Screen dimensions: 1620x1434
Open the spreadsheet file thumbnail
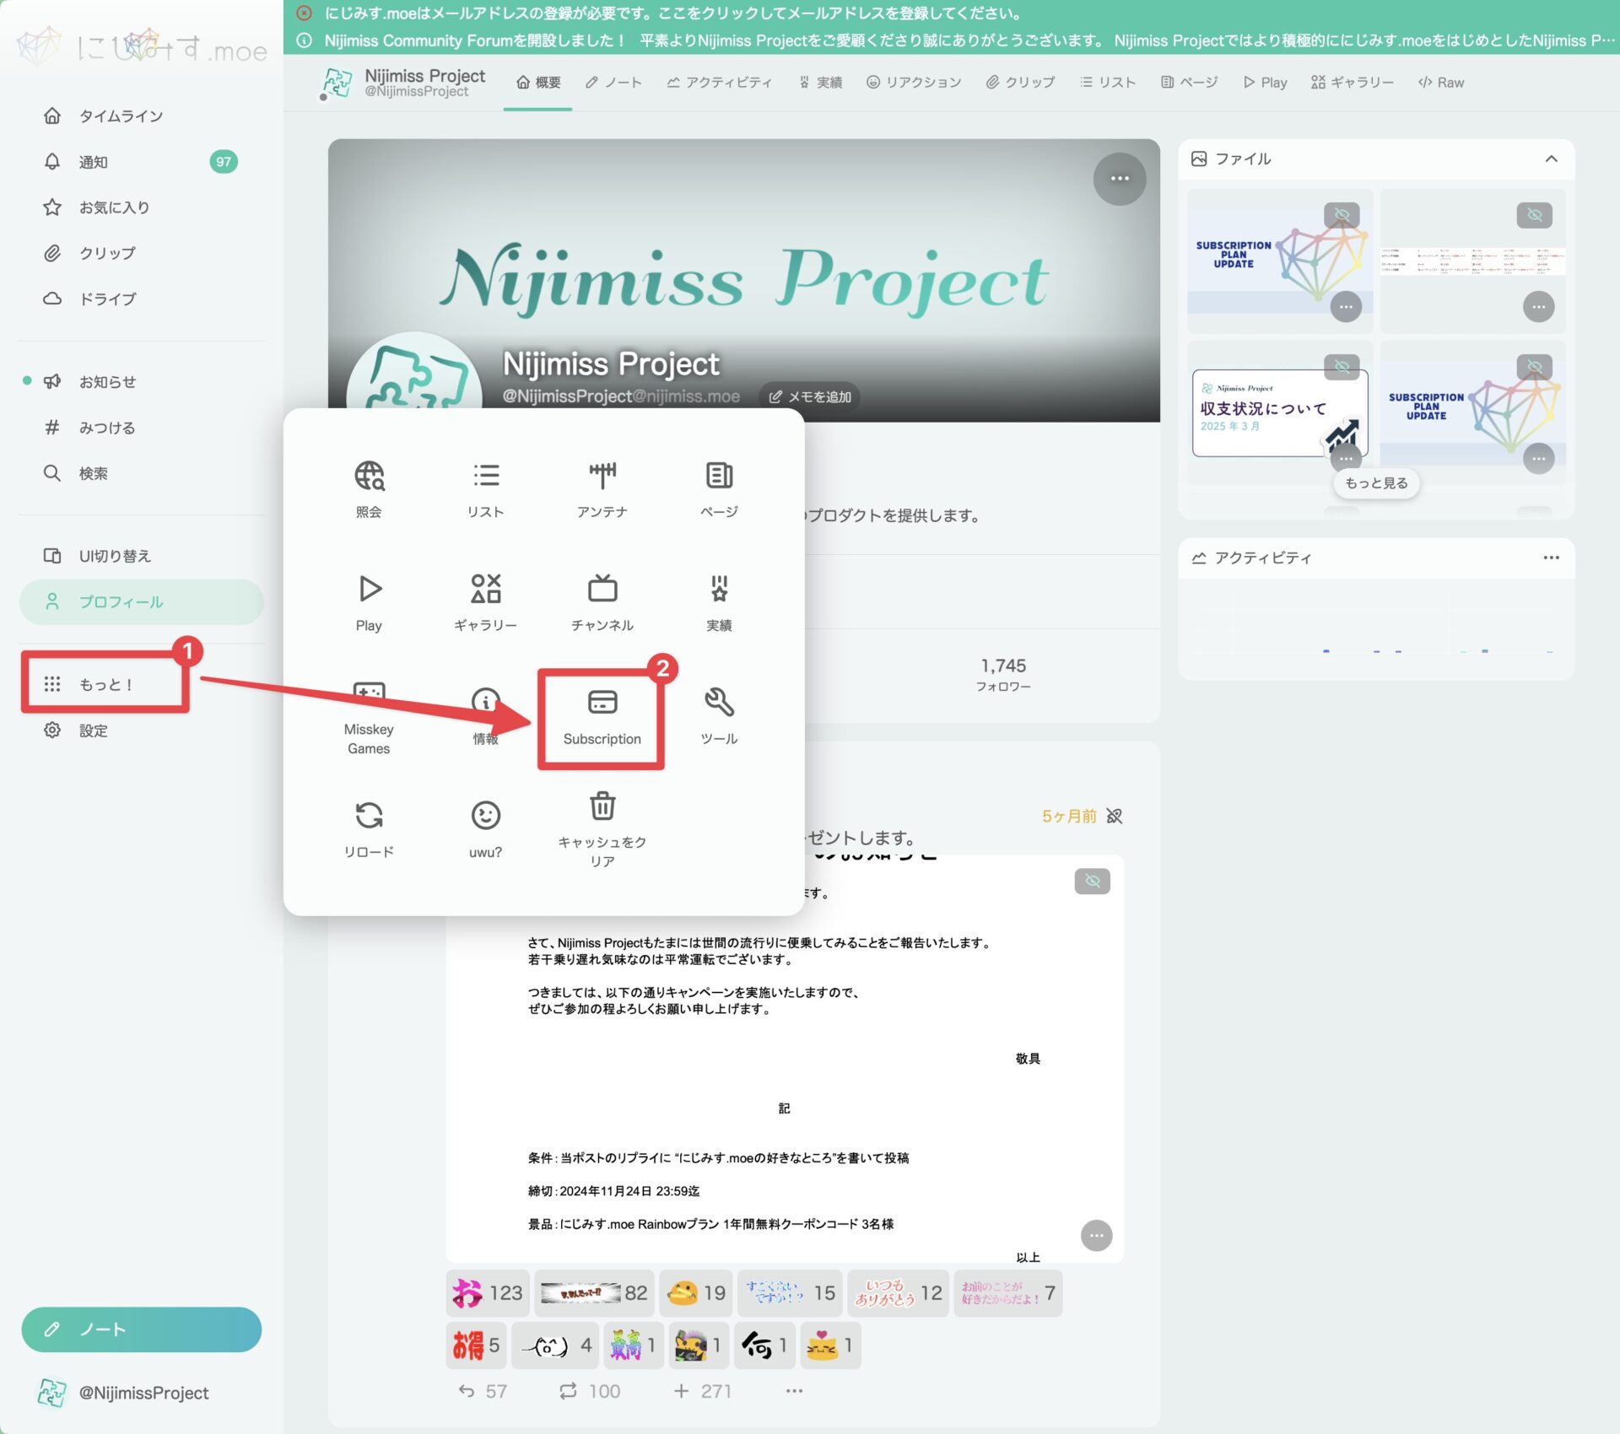coord(1472,261)
